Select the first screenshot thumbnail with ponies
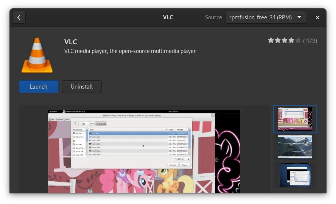Screen dimensions: 336x204 pos(295,119)
